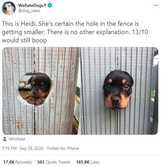Show the 185.8K Likes list
This screenshot has height=167, width=161.
tap(88, 162)
